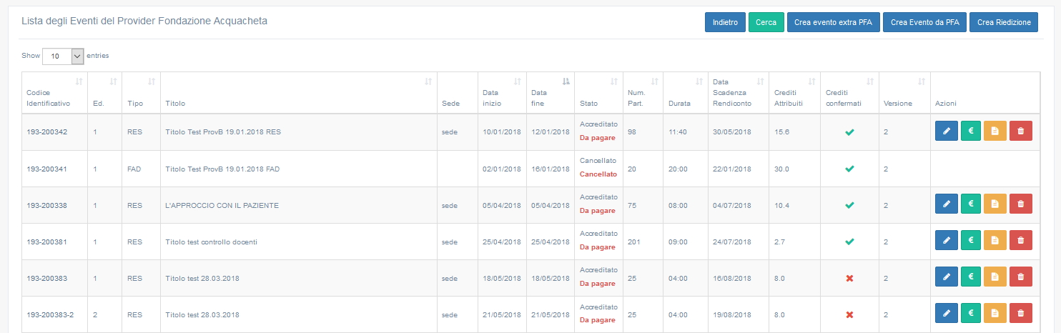Edit event 193-200338 with pencil icon
Image resolution: width=1061 pixels, height=333 pixels.
coord(947,204)
